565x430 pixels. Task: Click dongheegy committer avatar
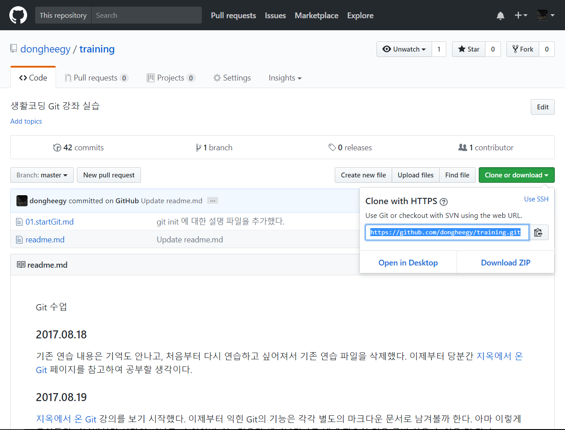coord(22,201)
